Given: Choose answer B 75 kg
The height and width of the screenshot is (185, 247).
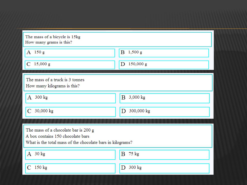Looking at the screenshot, I should point(164,155).
